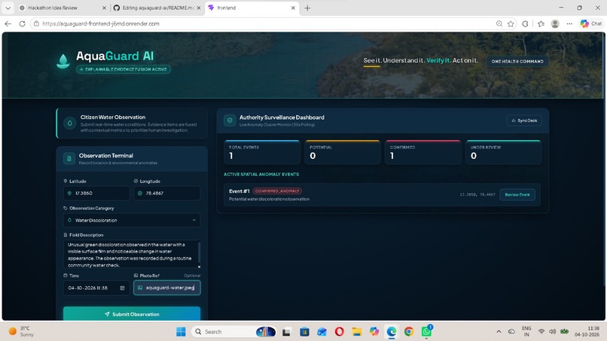The width and height of the screenshot is (607, 341).
Task: Switch to the Editing aquaguard-ai/README tab
Action: 157,8
